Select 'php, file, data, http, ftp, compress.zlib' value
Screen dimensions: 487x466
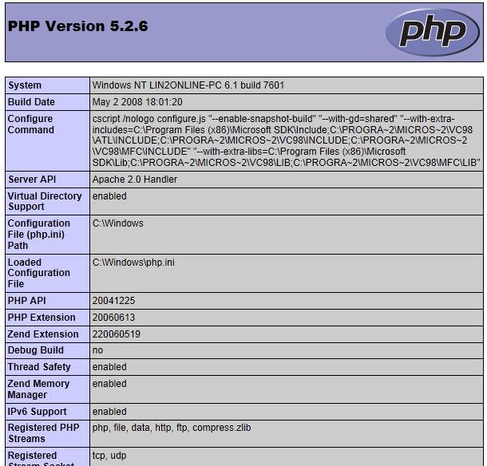pos(172,428)
